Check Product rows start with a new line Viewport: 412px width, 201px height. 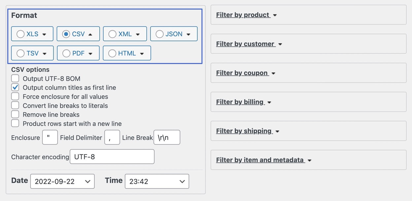[x=15, y=123]
